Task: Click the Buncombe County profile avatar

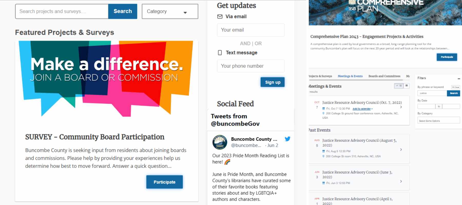Action: tap(220, 142)
